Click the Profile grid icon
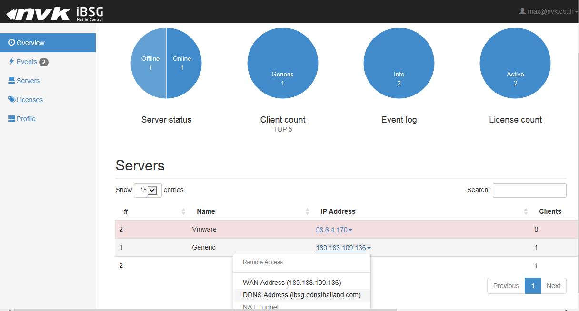 pos(11,118)
